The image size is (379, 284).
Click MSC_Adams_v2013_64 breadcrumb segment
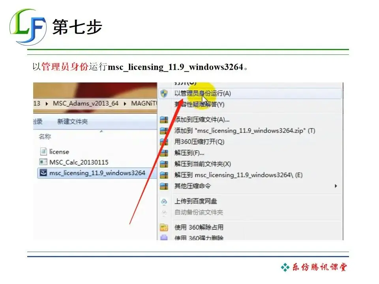[x=86, y=103]
